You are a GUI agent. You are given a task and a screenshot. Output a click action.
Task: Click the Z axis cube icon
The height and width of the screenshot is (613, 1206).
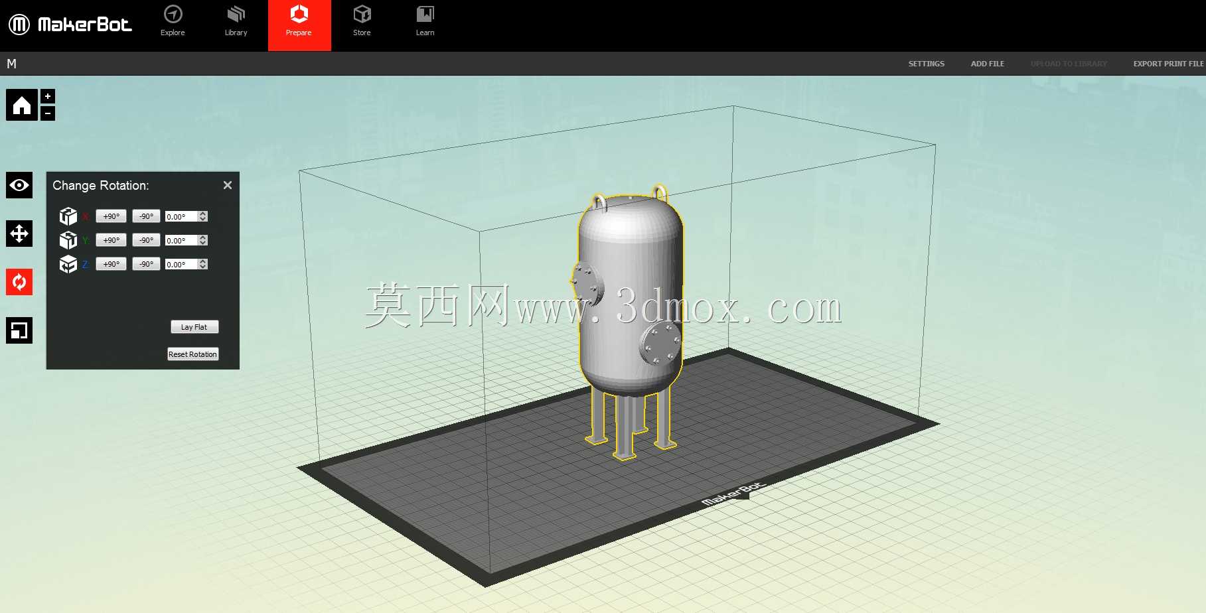(68, 264)
